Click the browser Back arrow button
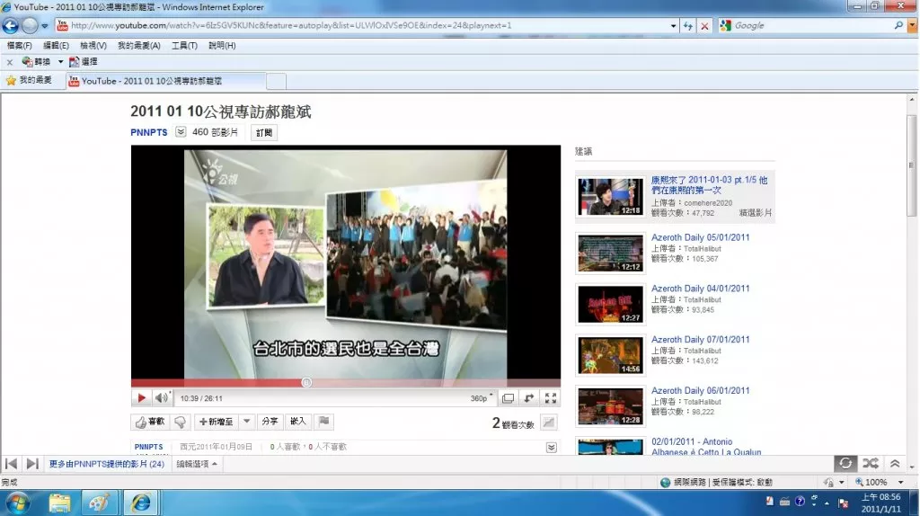Viewport: 920px width, 516px height. (x=11, y=25)
